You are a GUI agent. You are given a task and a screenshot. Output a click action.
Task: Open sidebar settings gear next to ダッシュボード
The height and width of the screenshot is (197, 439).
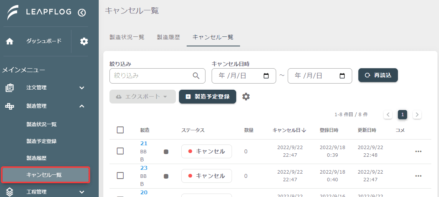[x=84, y=41]
